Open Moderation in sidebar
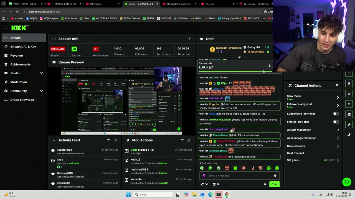 point(24,82)
